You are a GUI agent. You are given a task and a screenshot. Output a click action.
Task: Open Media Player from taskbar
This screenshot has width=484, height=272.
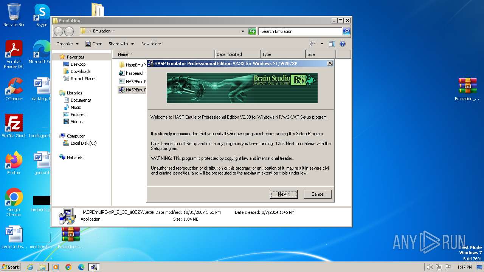pyautogui.click(x=56, y=267)
